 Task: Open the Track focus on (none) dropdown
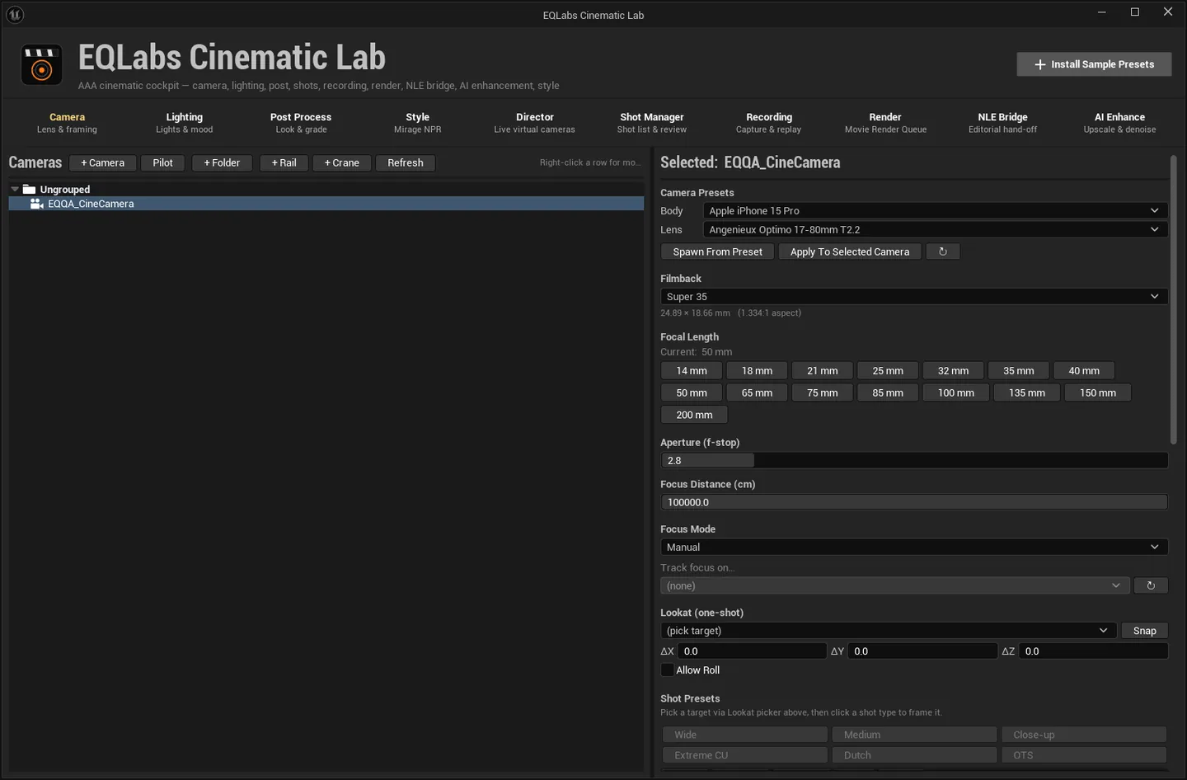(x=894, y=585)
